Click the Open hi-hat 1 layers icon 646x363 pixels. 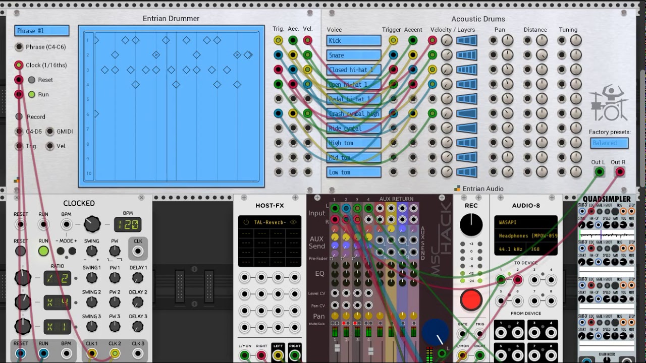pos(466,84)
